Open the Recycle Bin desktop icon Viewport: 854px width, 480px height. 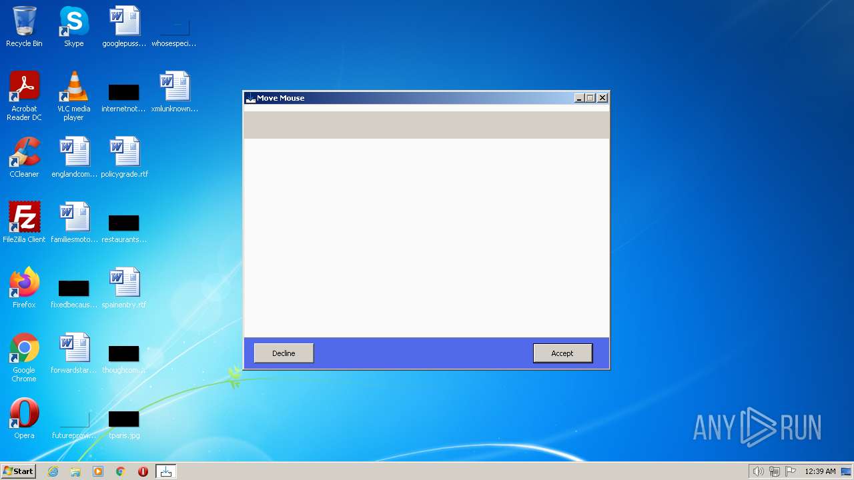pyautogui.click(x=24, y=27)
